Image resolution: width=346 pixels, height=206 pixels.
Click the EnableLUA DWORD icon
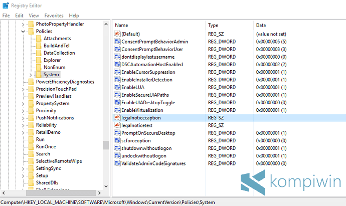point(117,87)
